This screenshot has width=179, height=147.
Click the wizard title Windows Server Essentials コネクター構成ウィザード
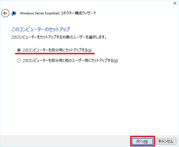58,13
